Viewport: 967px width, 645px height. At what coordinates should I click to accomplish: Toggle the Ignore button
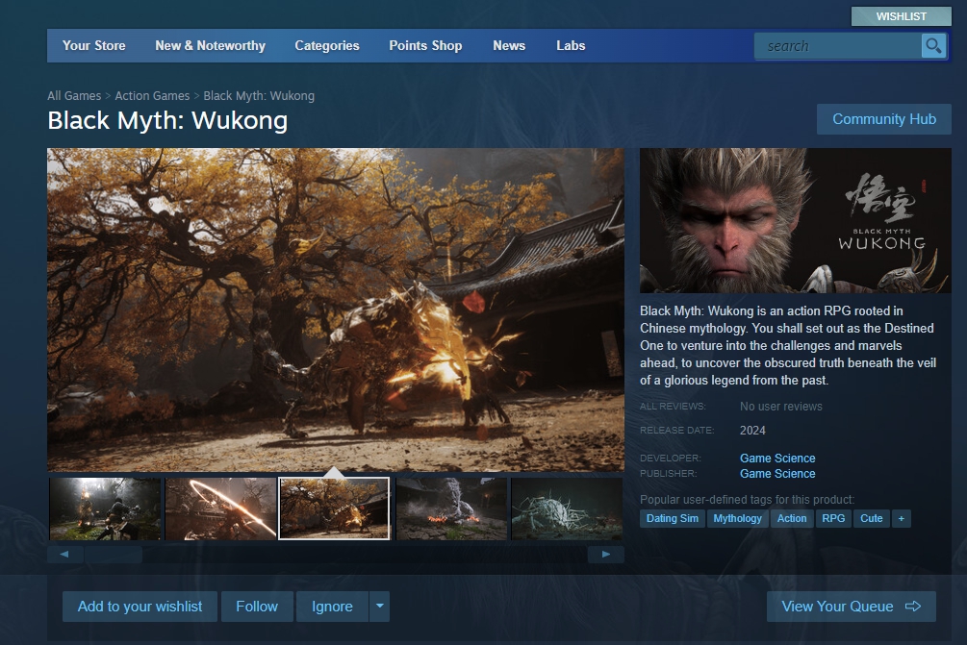point(332,607)
